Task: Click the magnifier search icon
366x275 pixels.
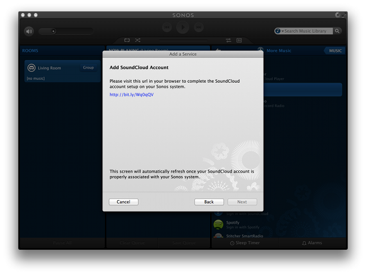Action: [x=337, y=31]
